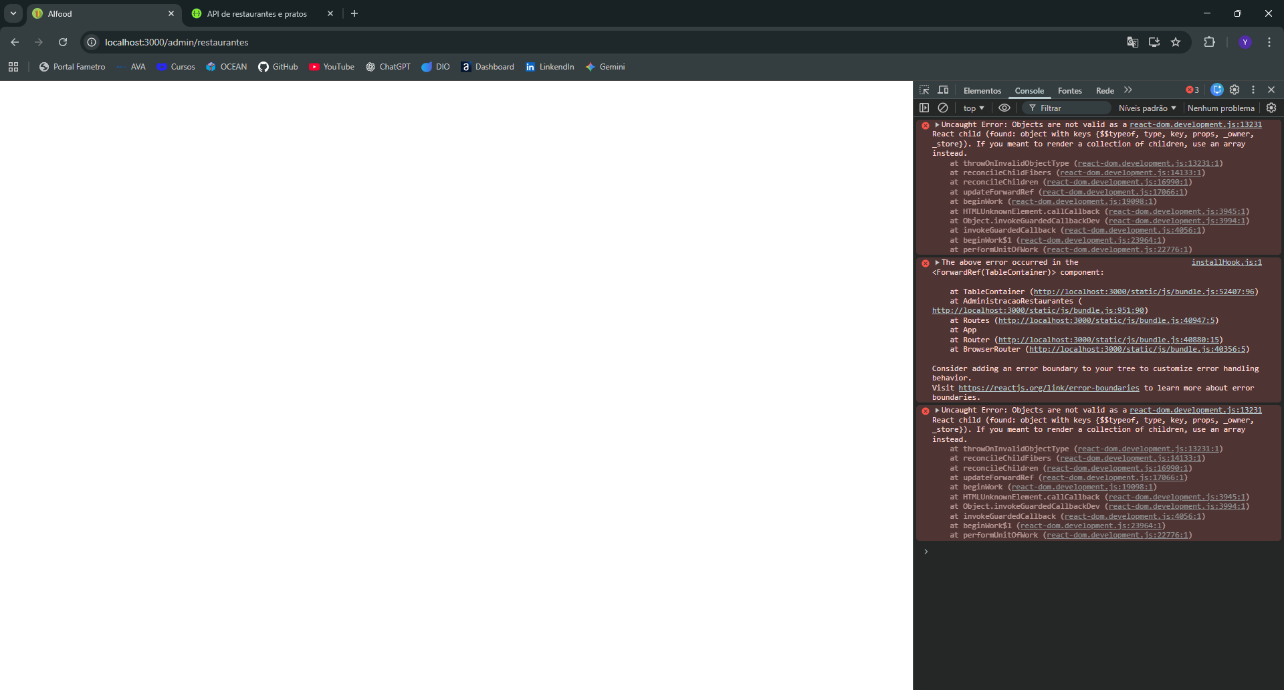Open the DIO bookmark
The image size is (1284, 690).
[435, 67]
